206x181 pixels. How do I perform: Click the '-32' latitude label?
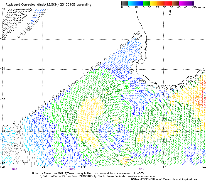coord(3,38)
